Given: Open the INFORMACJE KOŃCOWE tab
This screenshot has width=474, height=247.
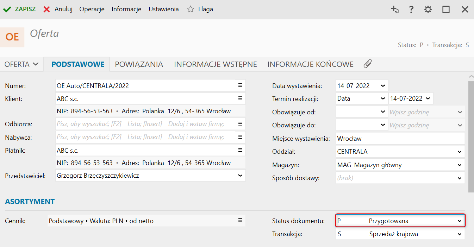Looking at the screenshot, I should pos(310,64).
